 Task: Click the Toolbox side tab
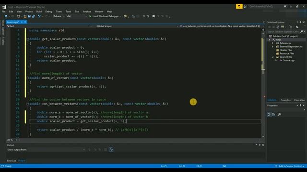click(x=3, y=41)
